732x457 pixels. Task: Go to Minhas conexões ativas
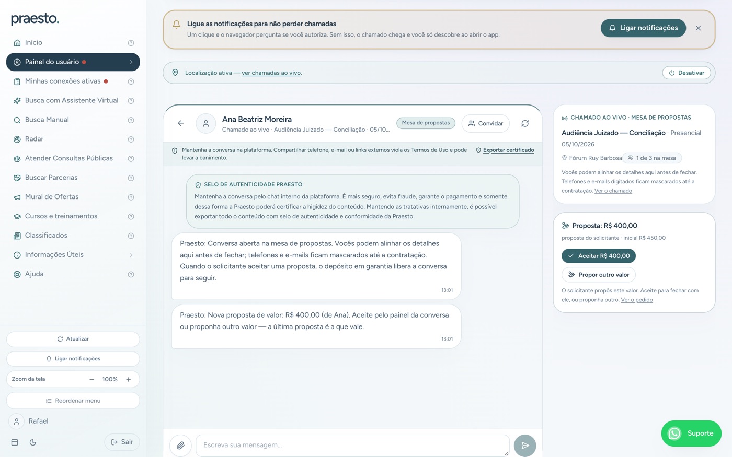point(73,81)
